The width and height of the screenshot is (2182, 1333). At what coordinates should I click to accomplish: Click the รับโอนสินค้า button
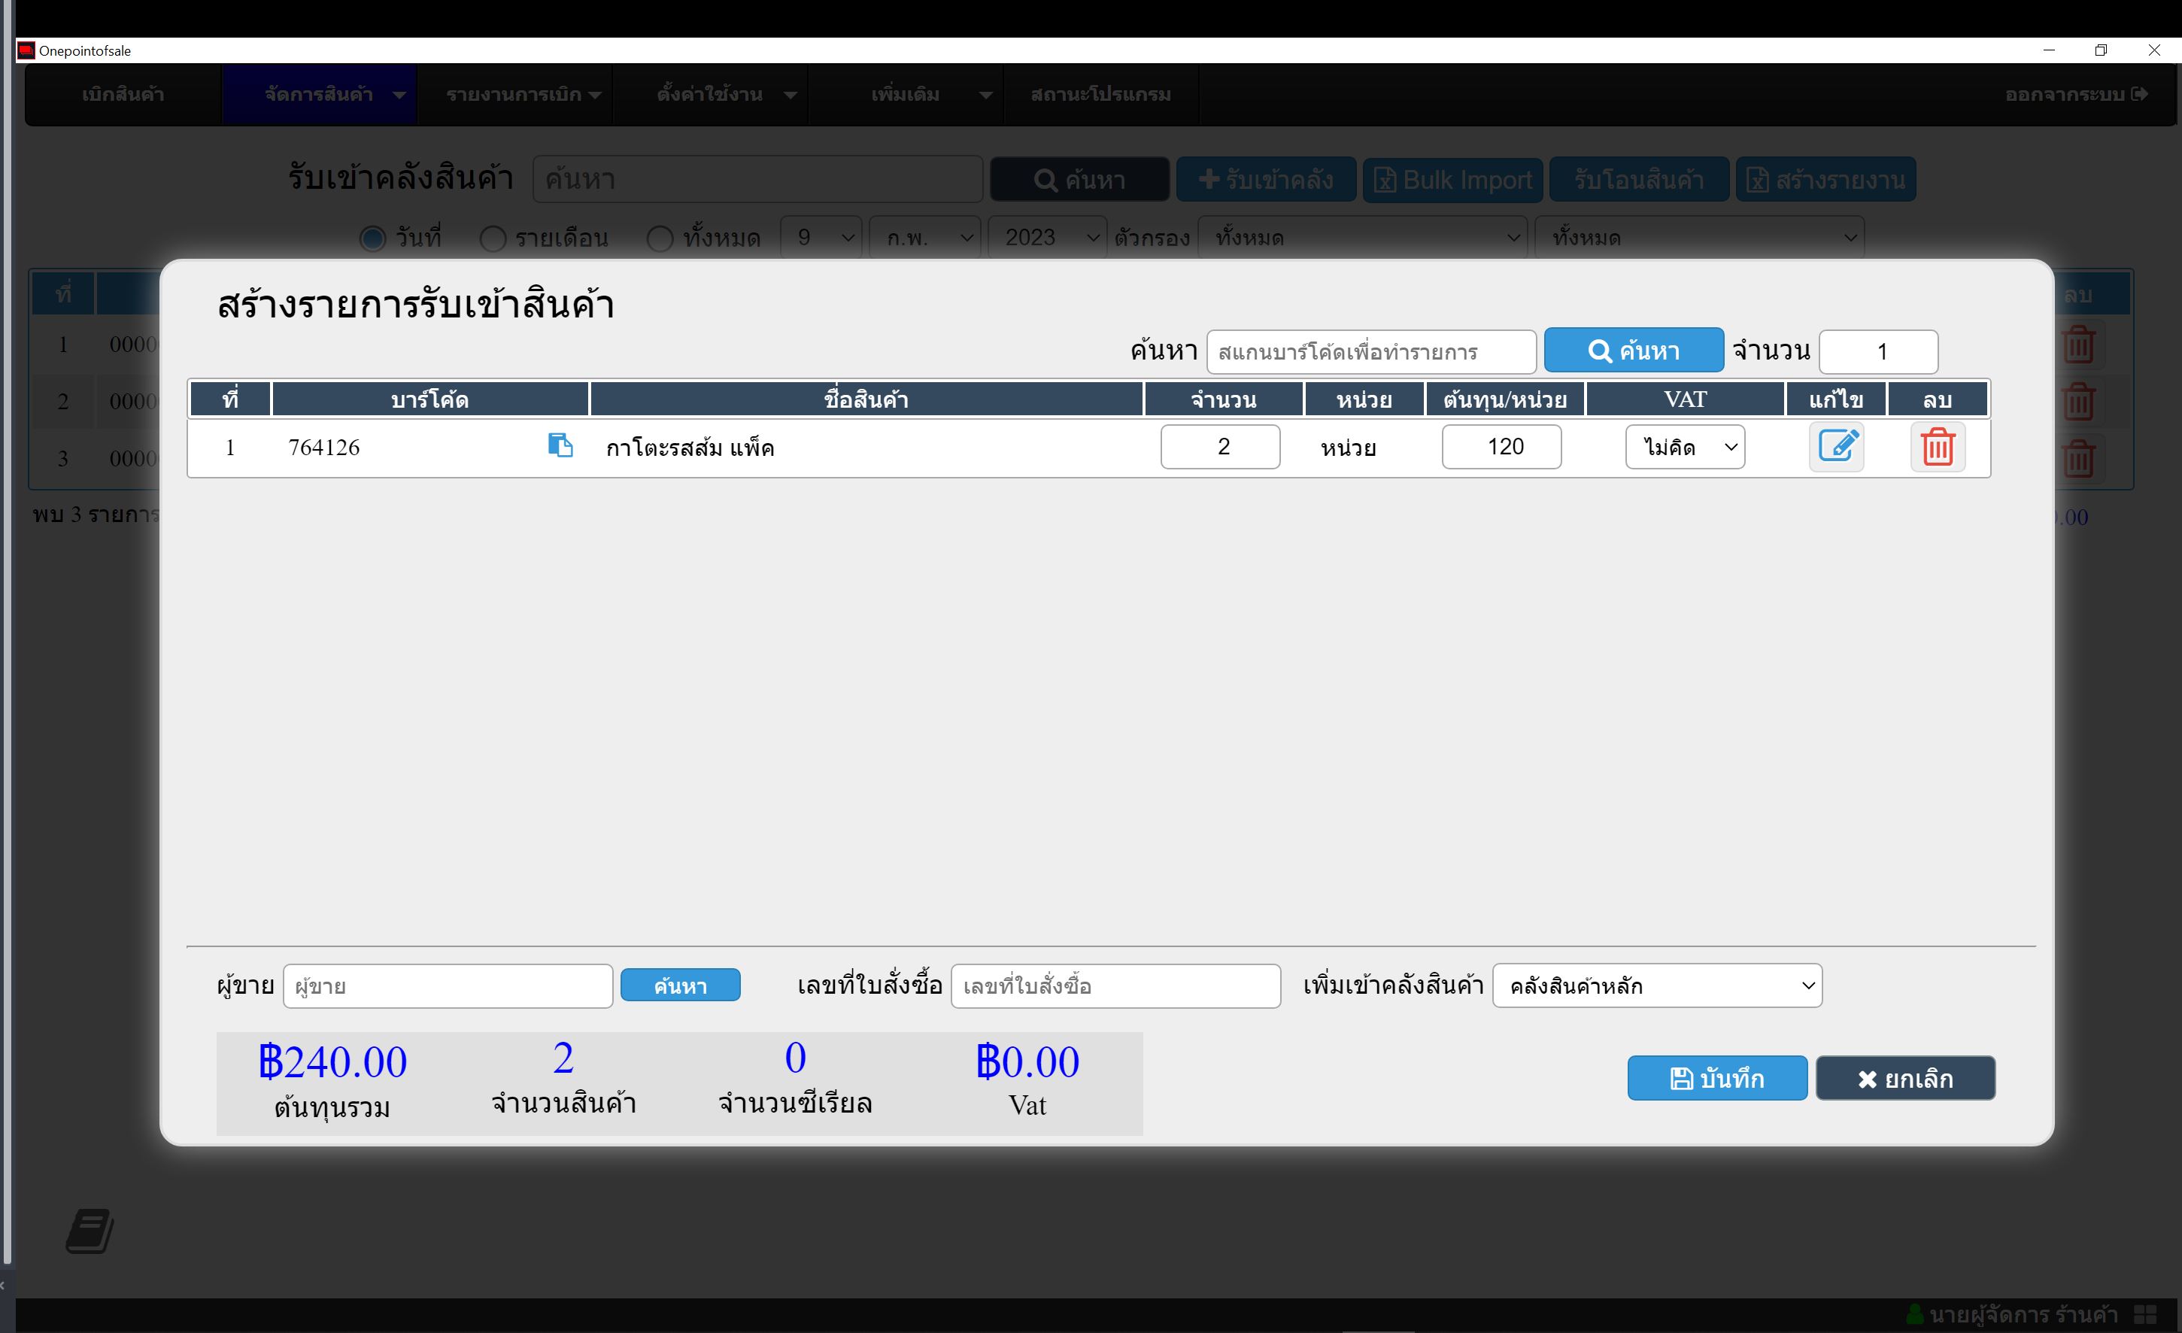1639,180
